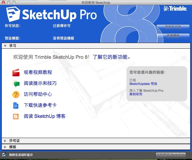
Task: Click the 订阅 label
Action: [x=133, y=80]
